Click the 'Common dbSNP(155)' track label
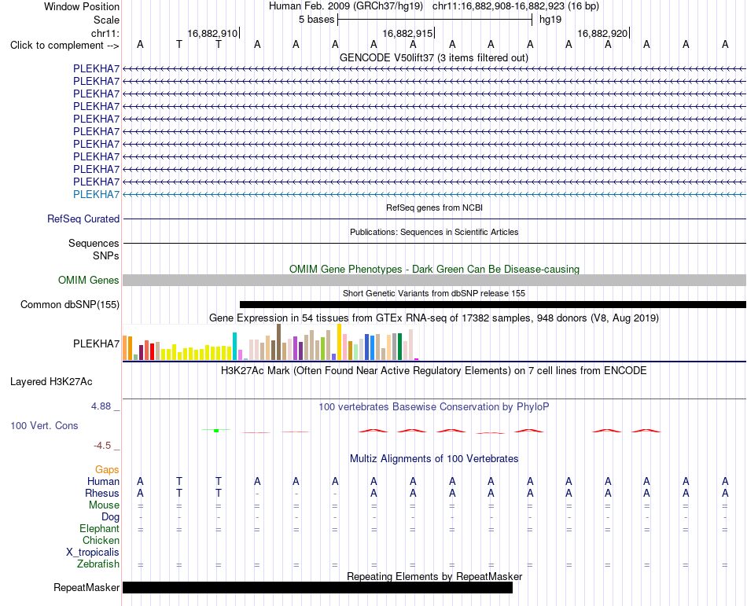 click(70, 305)
